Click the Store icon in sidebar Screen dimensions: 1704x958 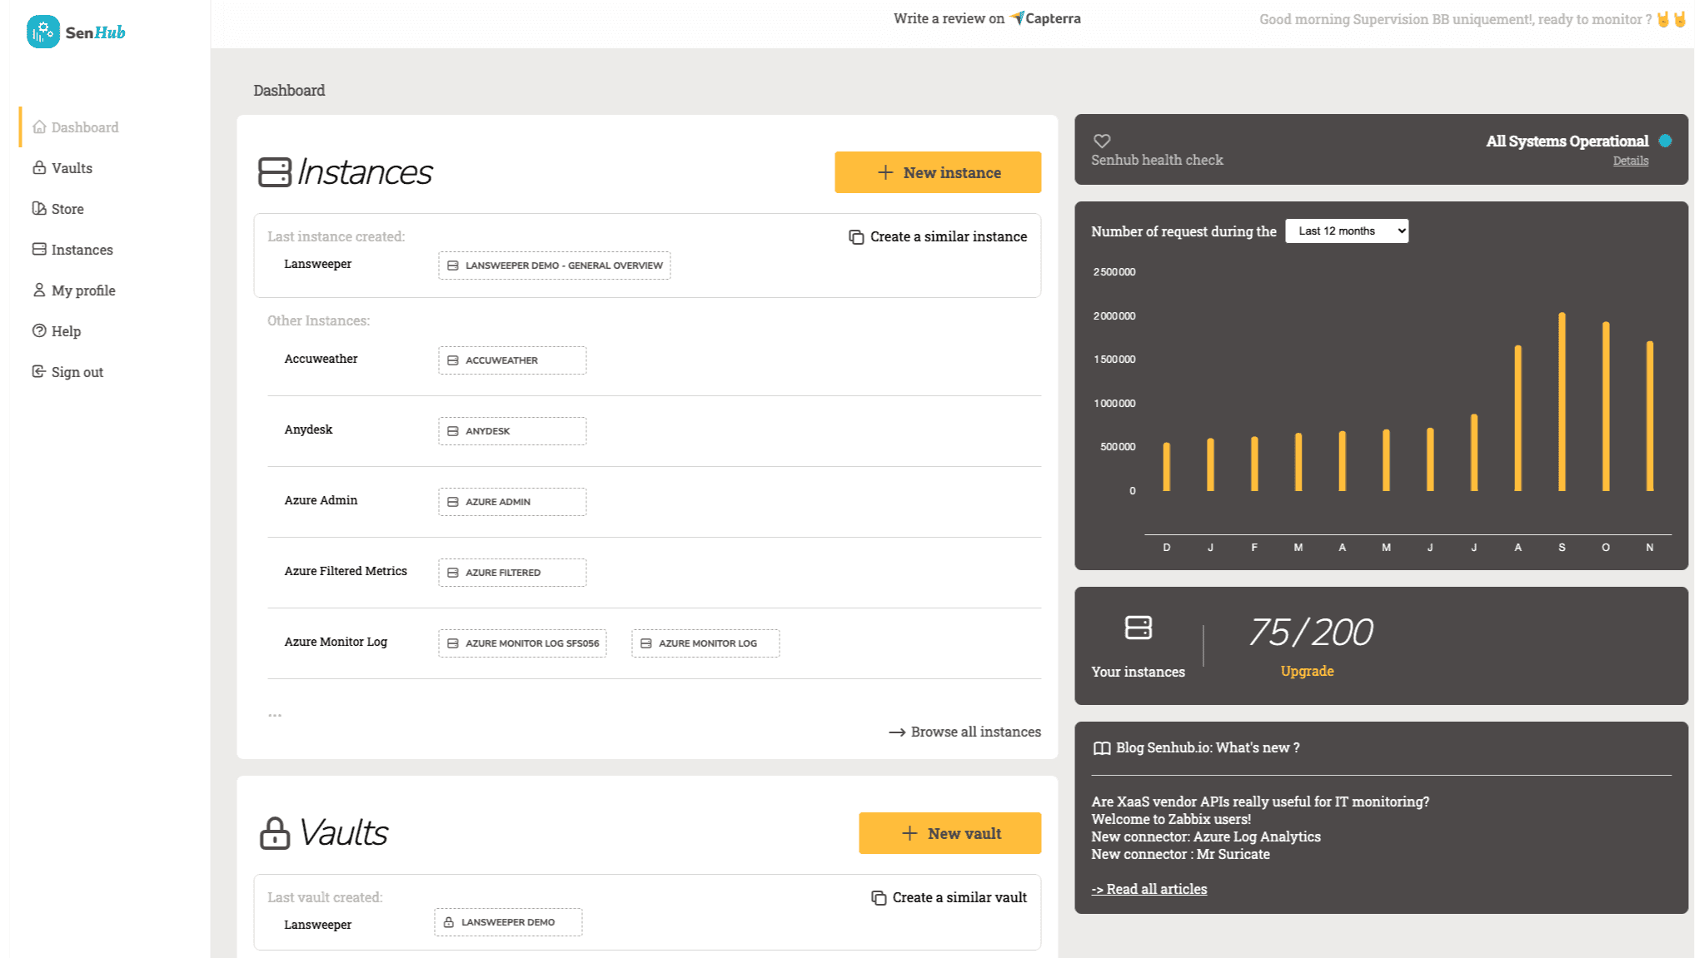point(39,208)
